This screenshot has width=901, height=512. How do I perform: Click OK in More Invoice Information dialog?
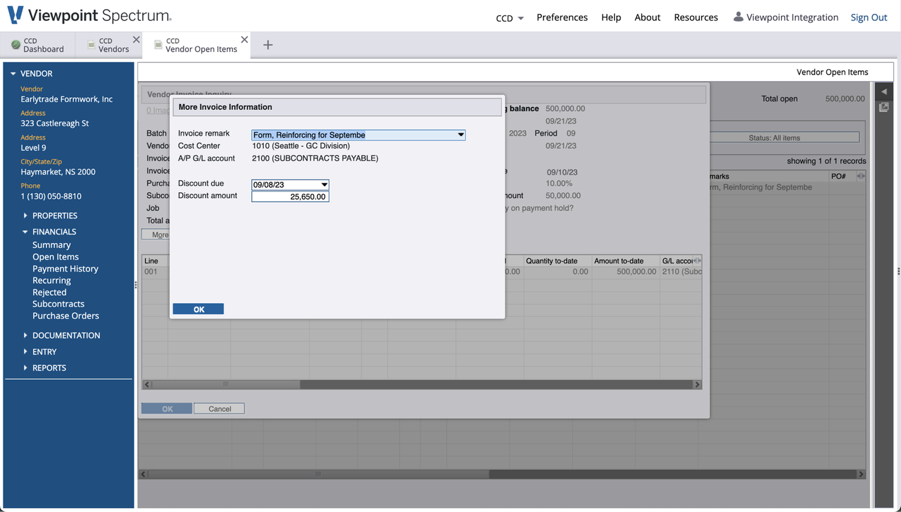click(198, 309)
